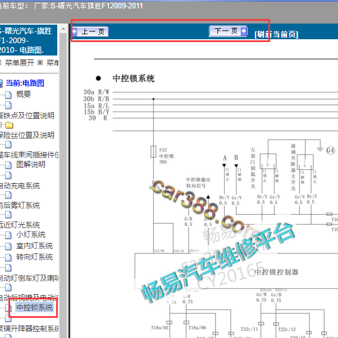Click the F37 中控锁 30A fuse label
Viewport: 338px width, 338px height.
pyautogui.click(x=166, y=156)
